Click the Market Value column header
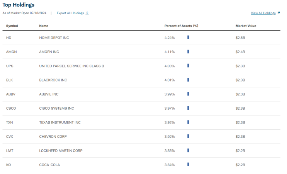The image size is (287, 174). pos(246,26)
